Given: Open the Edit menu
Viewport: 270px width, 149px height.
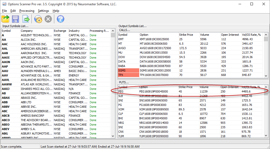Looking at the screenshot, I should pyautogui.click(x=13, y=11).
